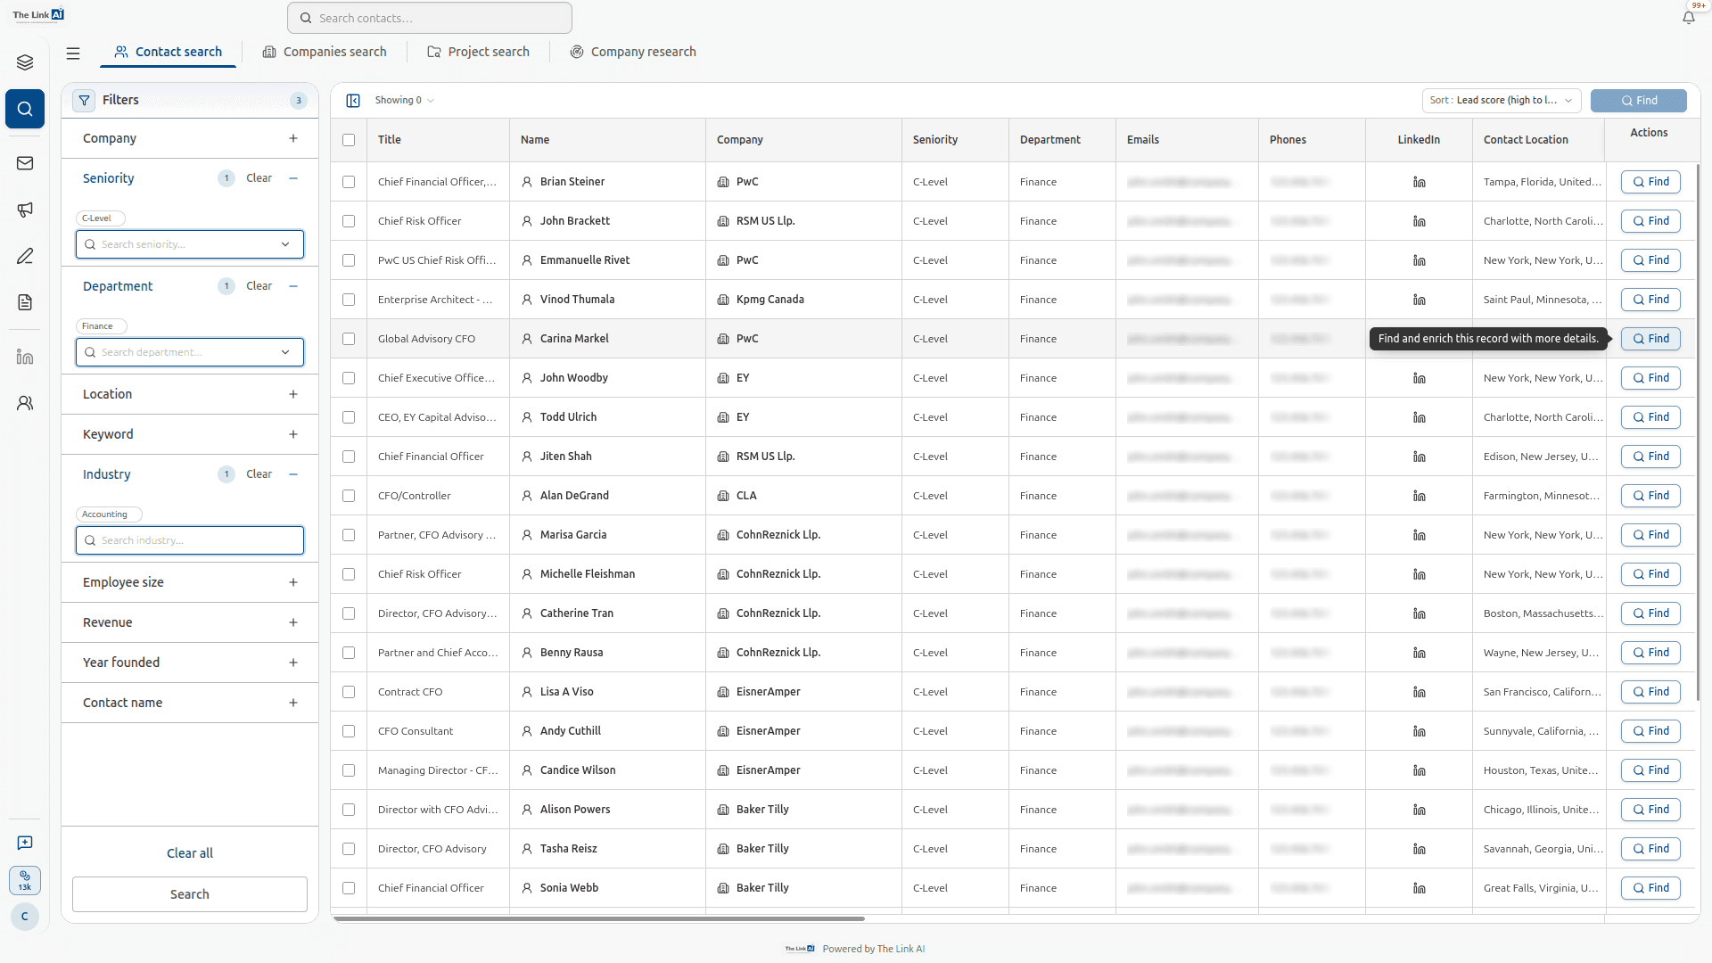Switch to Contact search tab
The height and width of the screenshot is (963, 1712).
click(x=169, y=52)
